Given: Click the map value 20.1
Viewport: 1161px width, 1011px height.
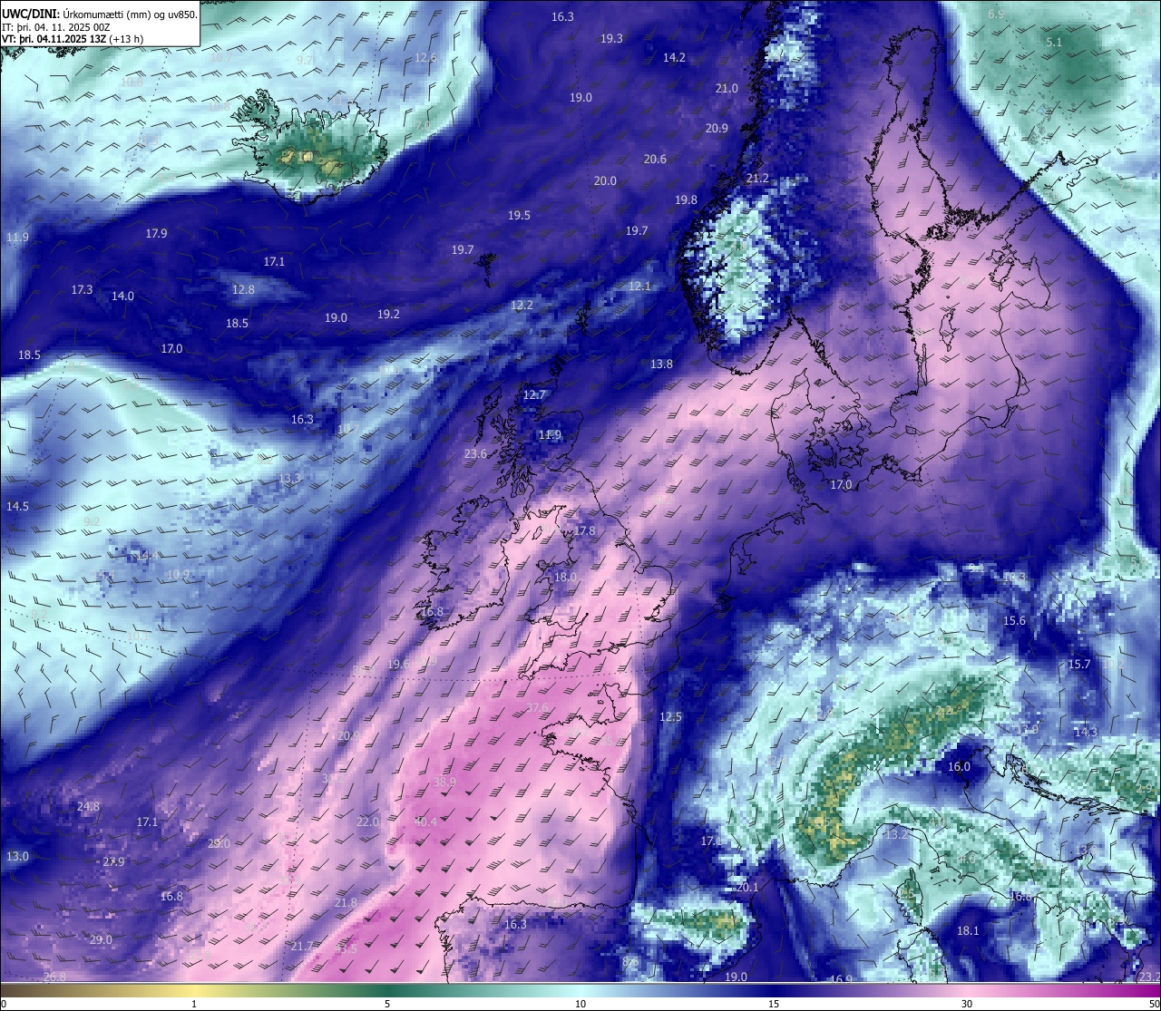Looking at the screenshot, I should (x=746, y=887).
